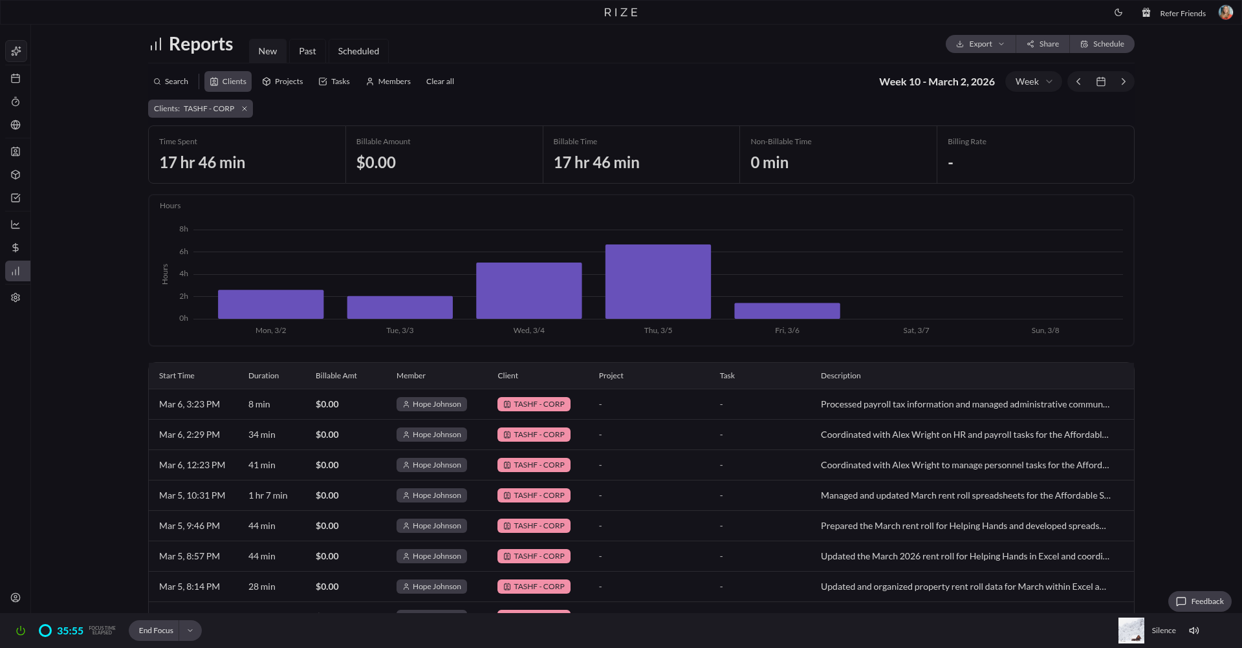
Task: Toggle the Clients filter button
Action: [x=228, y=81]
